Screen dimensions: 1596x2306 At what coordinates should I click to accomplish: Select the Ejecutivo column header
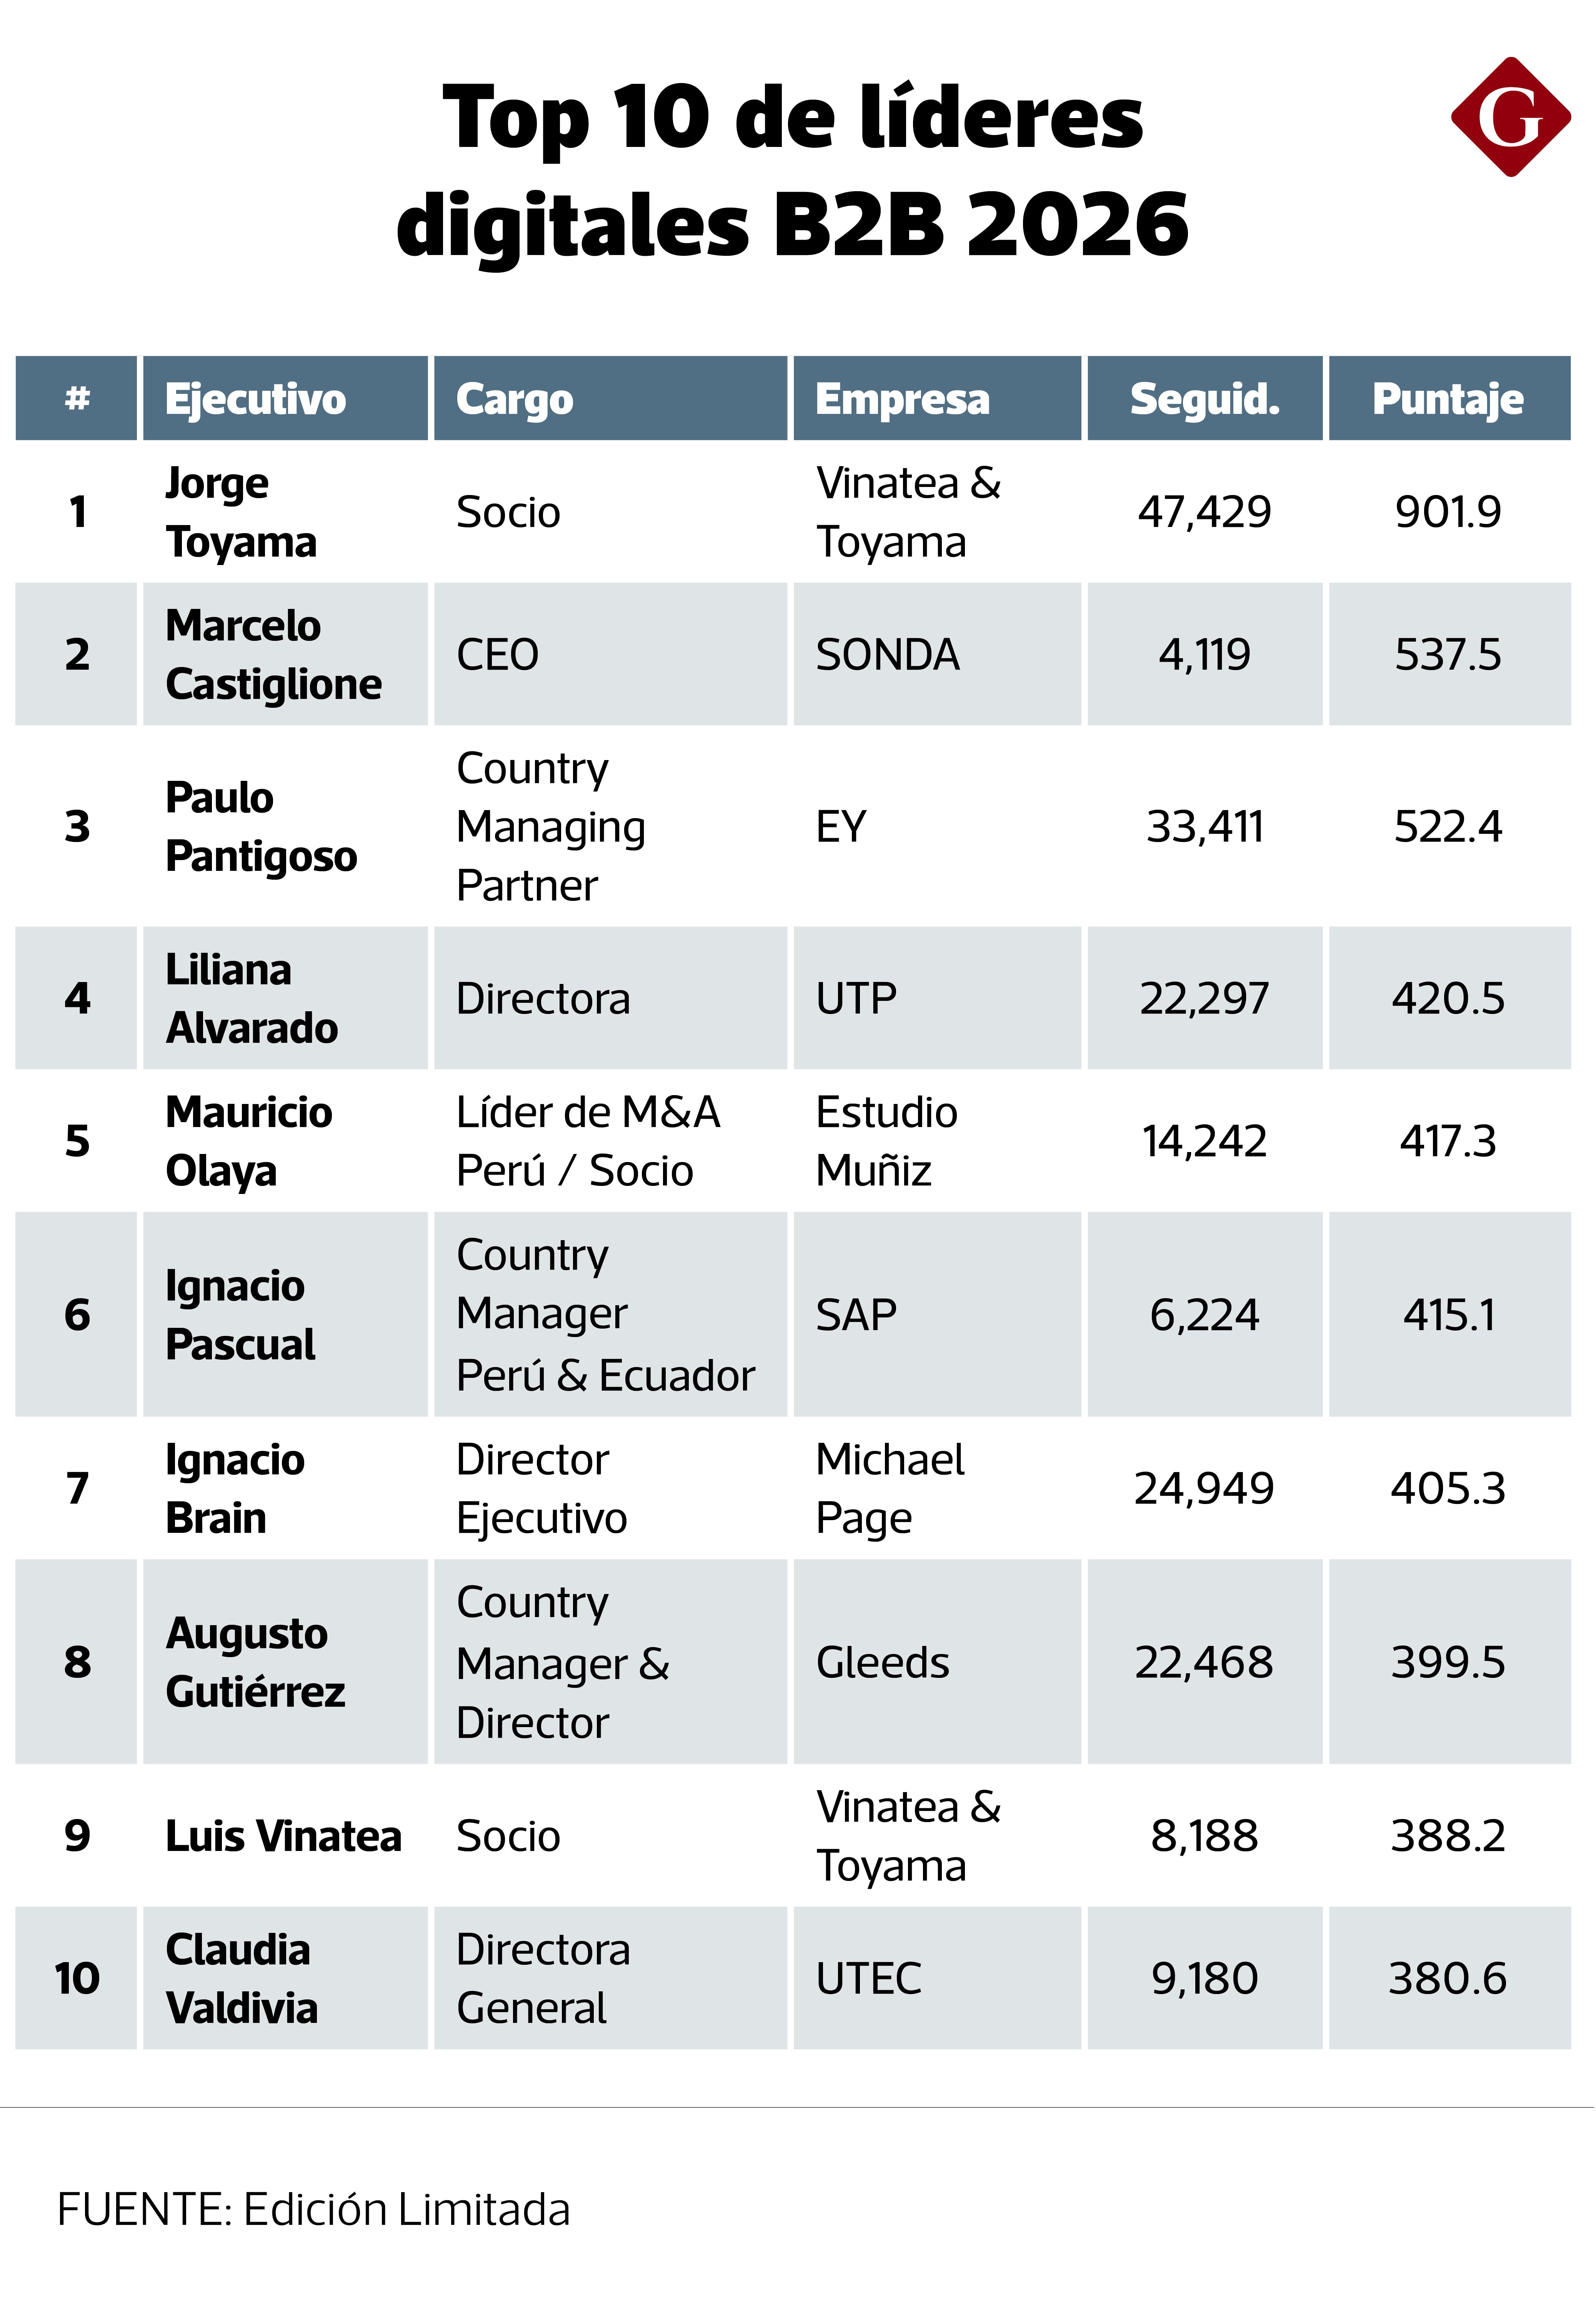point(285,398)
